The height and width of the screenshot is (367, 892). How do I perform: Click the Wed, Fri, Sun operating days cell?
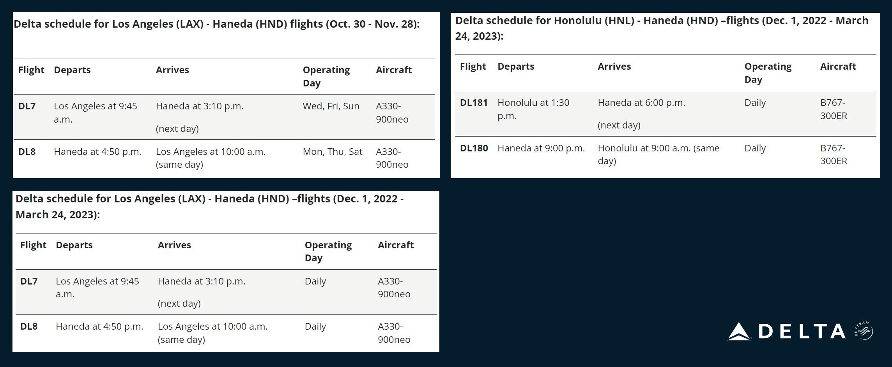331,106
